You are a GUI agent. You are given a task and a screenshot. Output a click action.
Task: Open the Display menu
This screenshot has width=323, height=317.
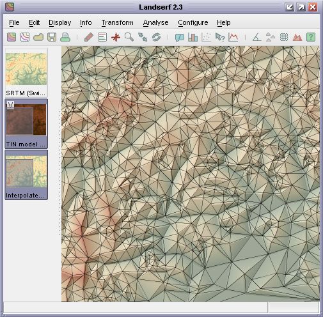click(x=60, y=22)
